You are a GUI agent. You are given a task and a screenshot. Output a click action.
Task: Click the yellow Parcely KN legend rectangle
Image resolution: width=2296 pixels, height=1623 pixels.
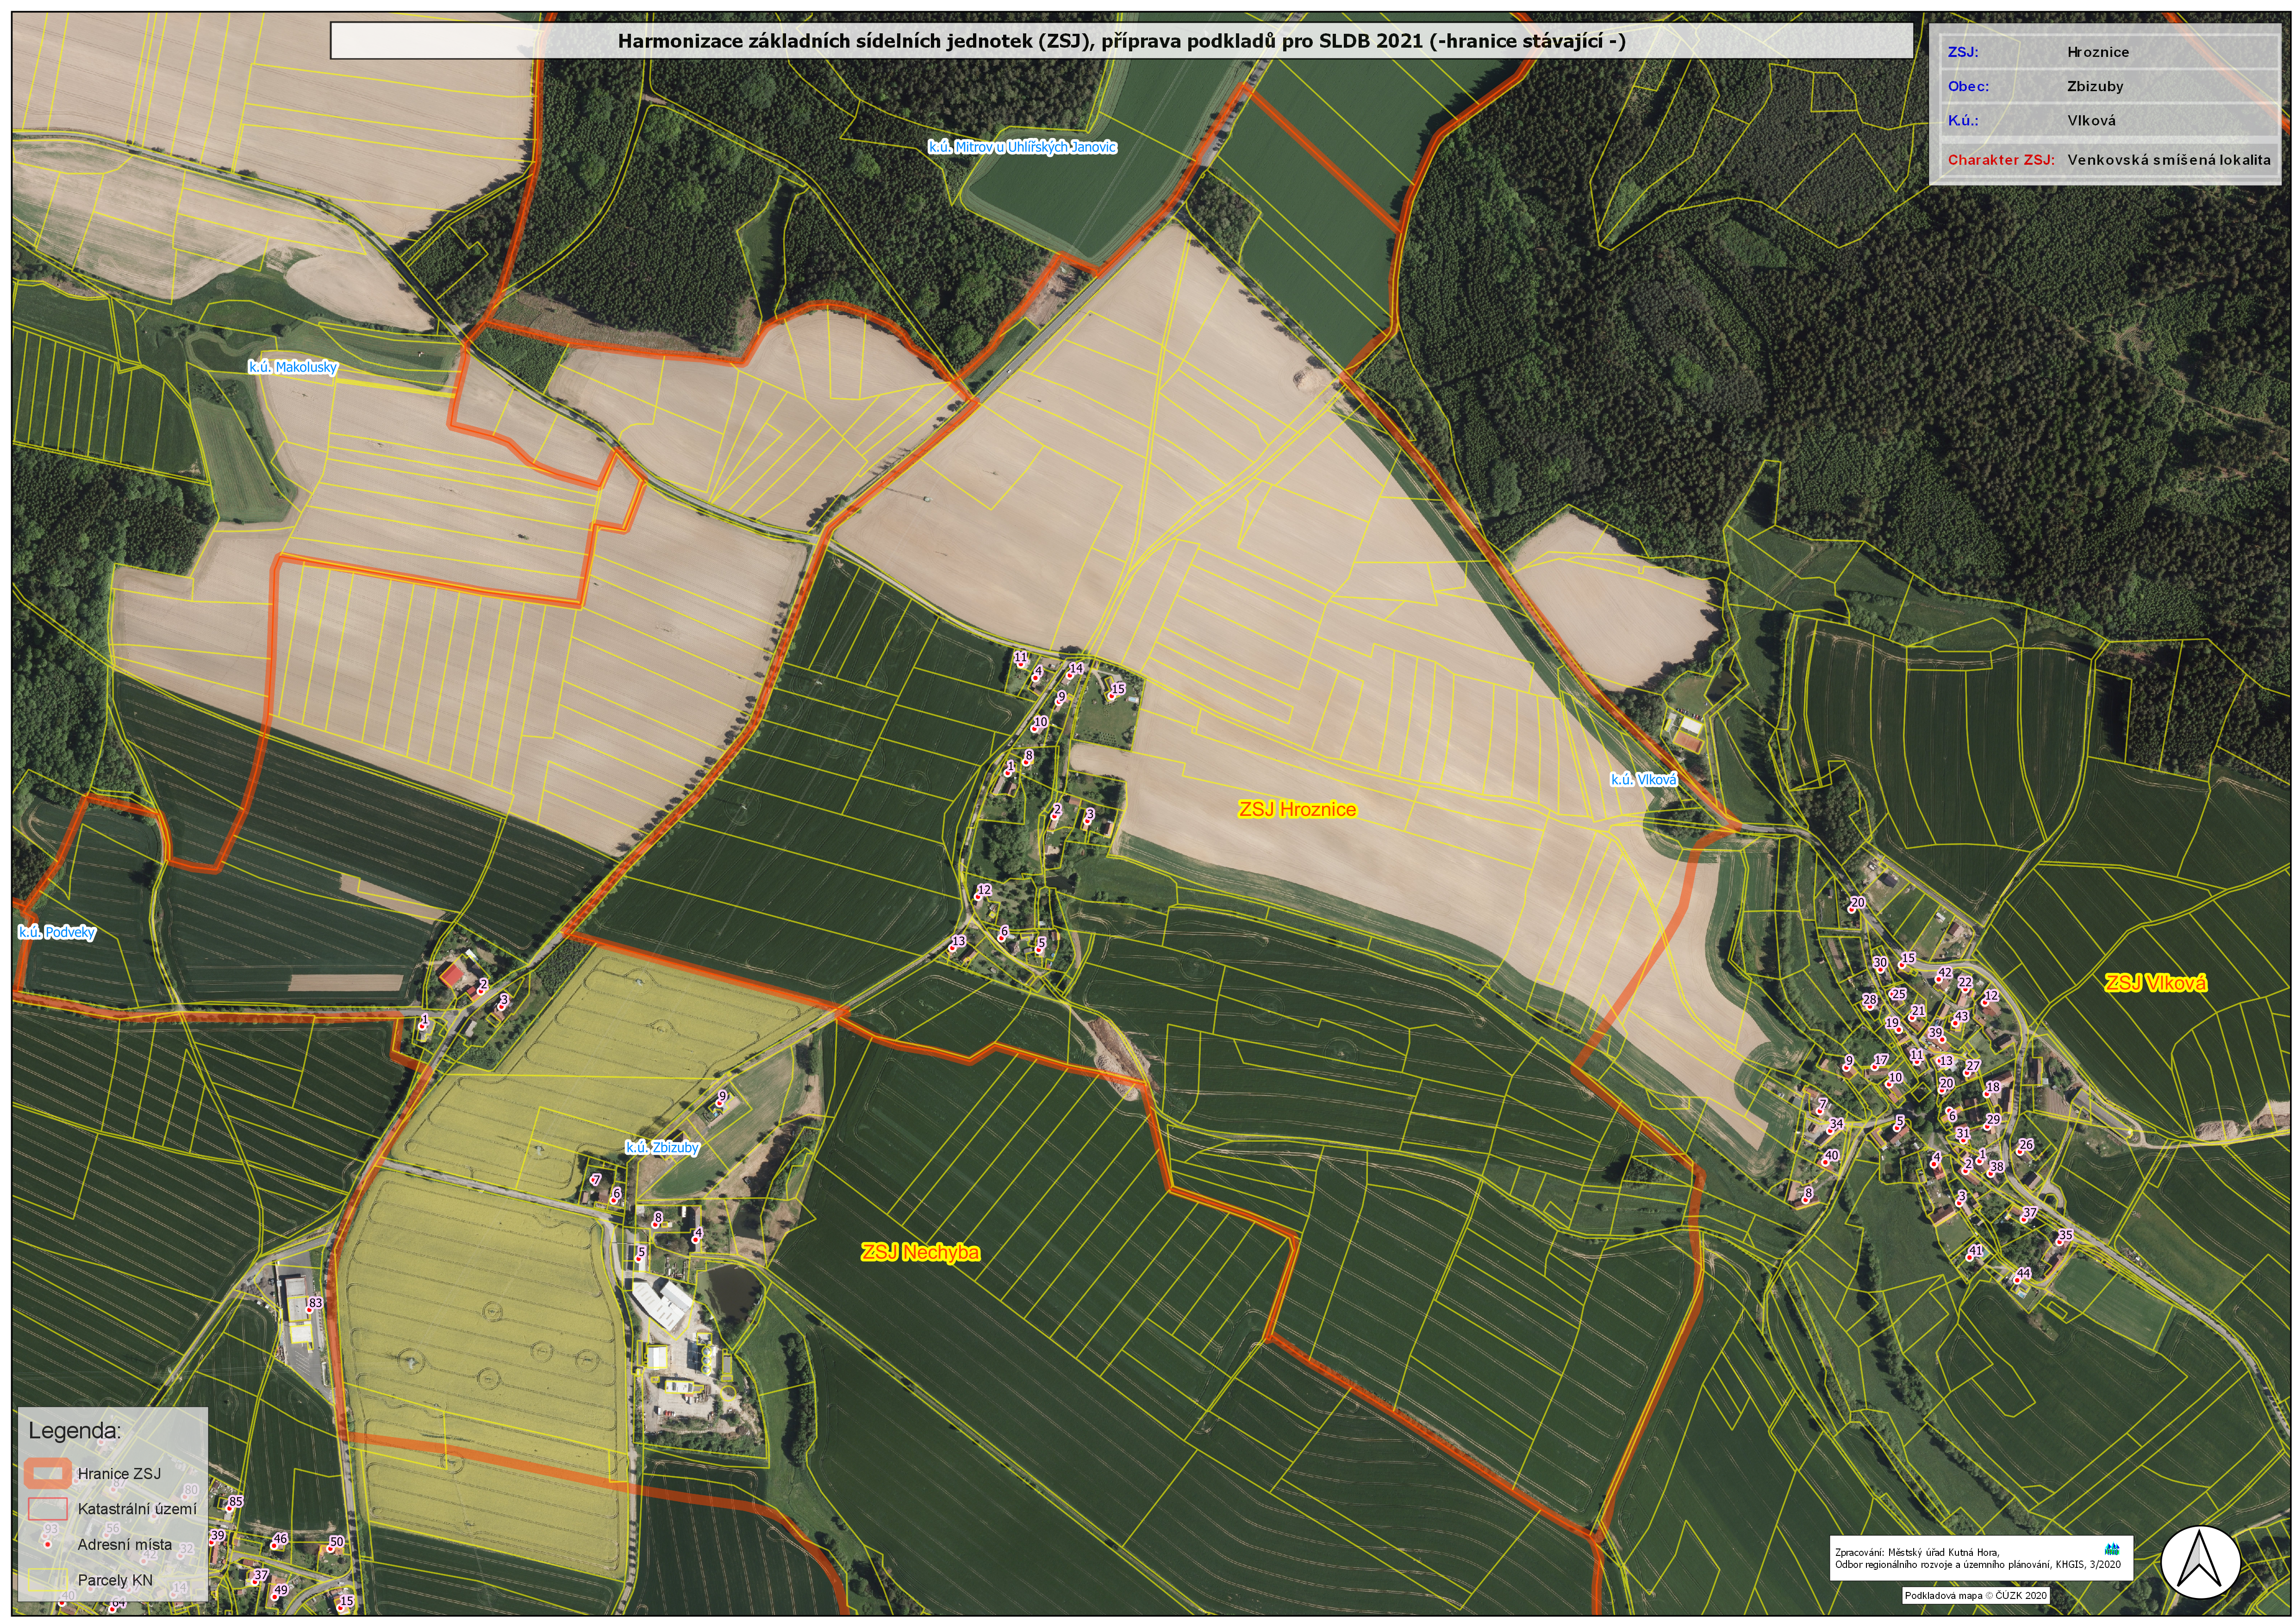48,1579
